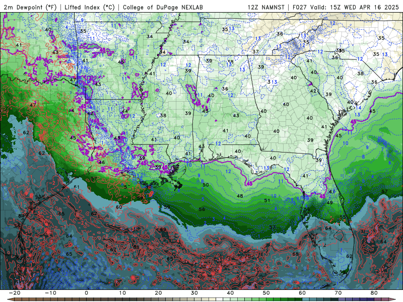Click the "40" colorbar tick label below the map

(230, 293)
